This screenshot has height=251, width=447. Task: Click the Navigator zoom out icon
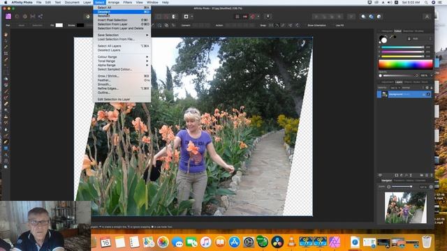tap(388, 187)
